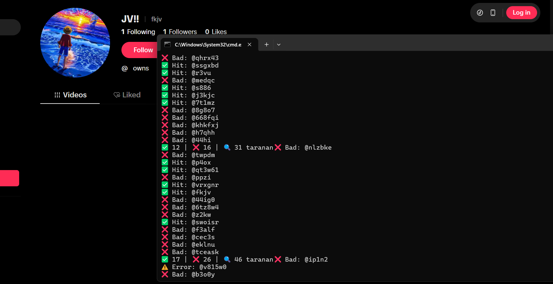Screen dimensions: 553x284
Task: Click the 'Bad: @z2kw' line
Action: (186, 215)
